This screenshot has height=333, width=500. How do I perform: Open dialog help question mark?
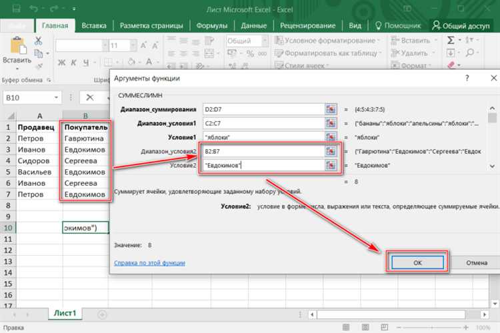(x=467, y=78)
